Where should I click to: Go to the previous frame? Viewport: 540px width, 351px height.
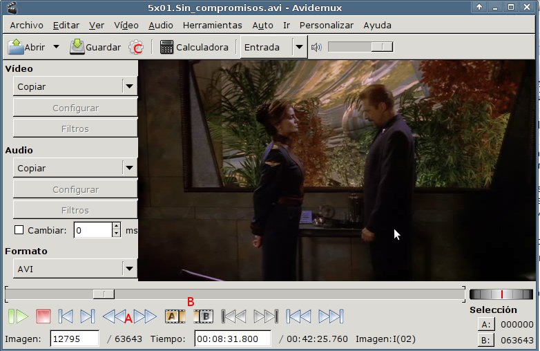pyautogui.click(x=66, y=316)
